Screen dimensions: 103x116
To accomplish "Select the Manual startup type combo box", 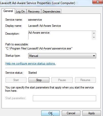I will coord(62,56).
